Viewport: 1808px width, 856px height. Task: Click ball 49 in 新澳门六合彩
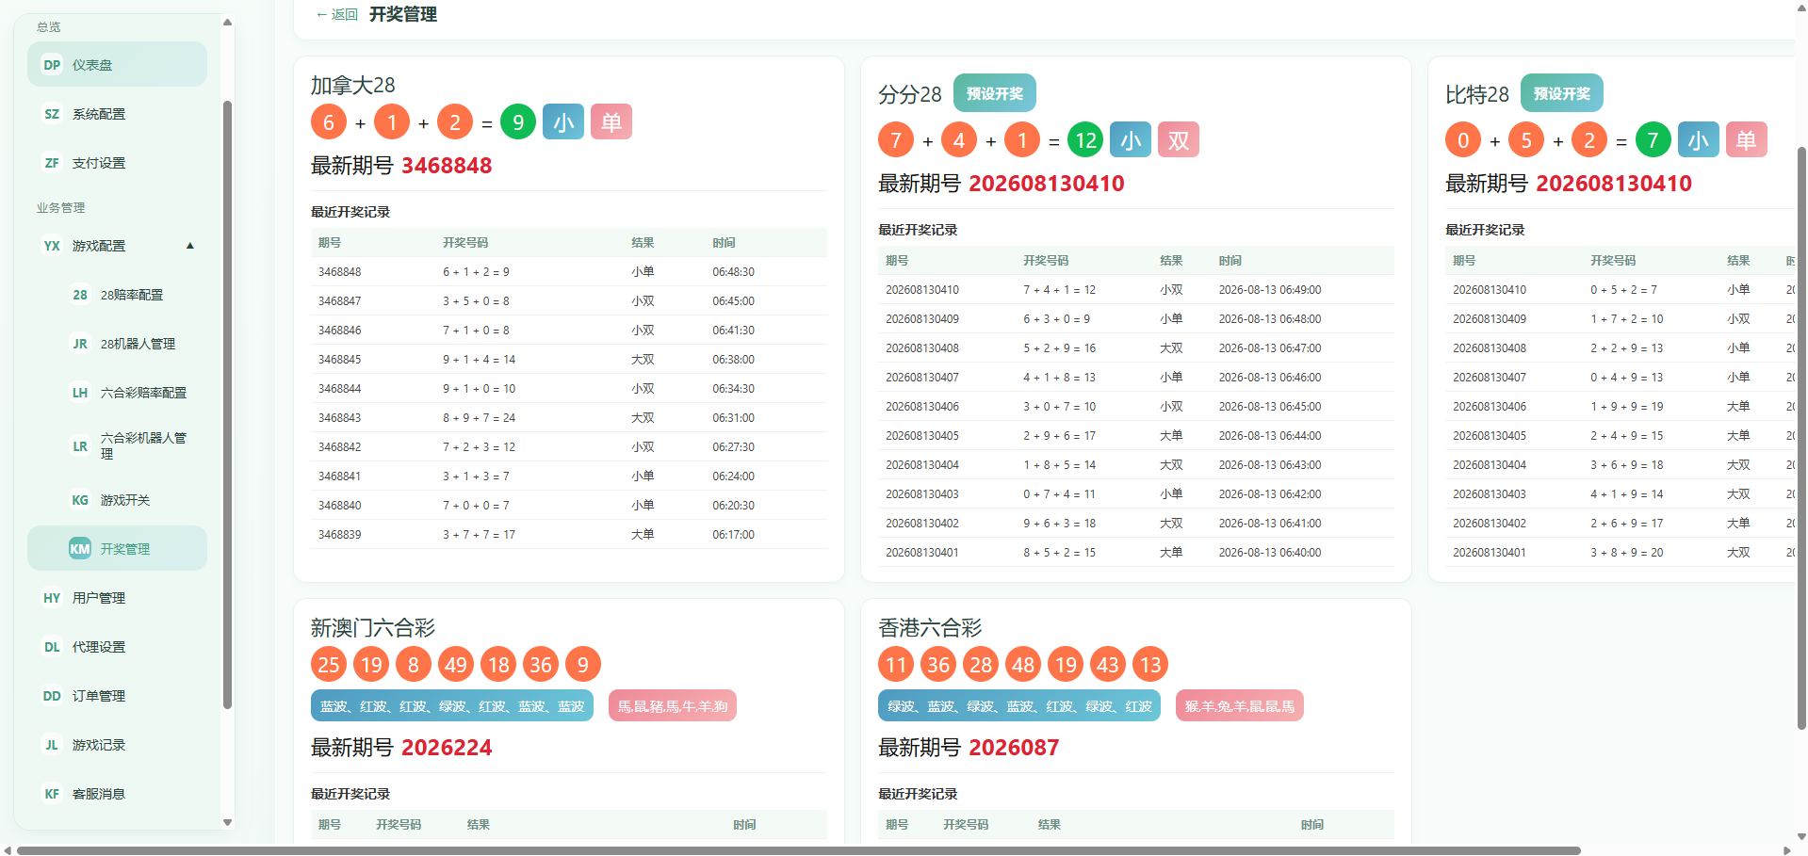456,665
